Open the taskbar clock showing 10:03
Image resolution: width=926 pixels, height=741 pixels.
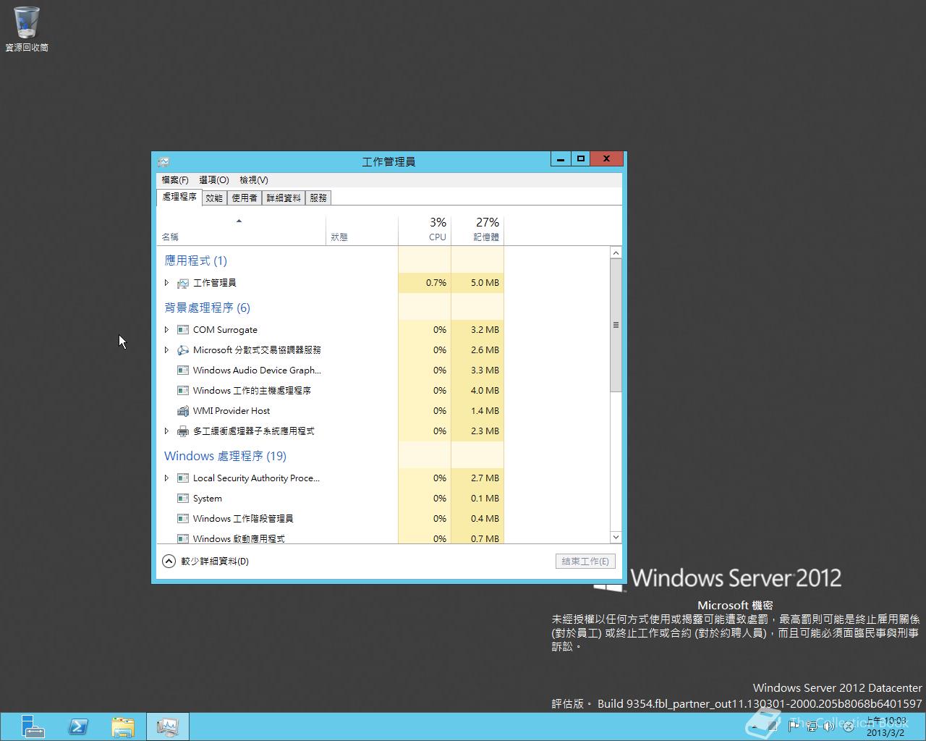pos(886,726)
